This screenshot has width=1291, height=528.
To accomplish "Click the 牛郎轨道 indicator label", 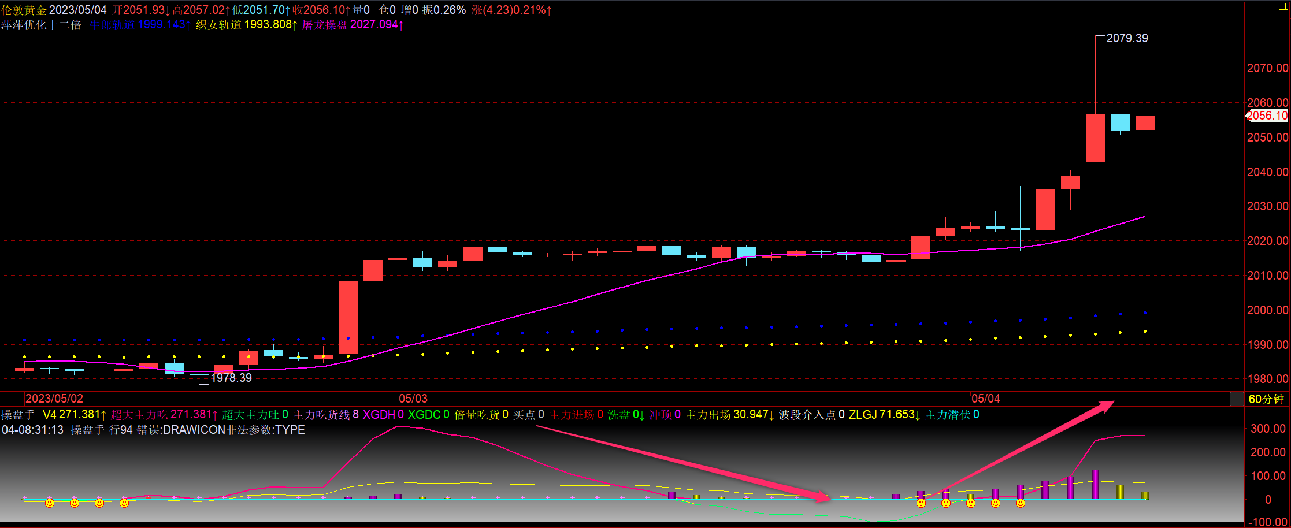I will [x=139, y=25].
